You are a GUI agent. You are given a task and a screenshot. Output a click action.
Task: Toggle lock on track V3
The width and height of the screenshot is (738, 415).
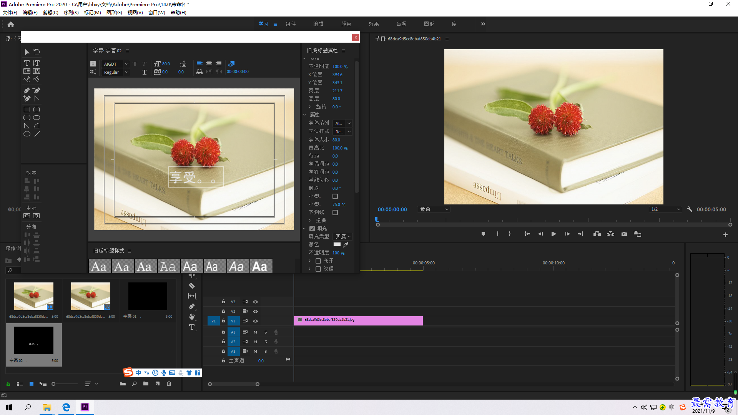(223, 302)
